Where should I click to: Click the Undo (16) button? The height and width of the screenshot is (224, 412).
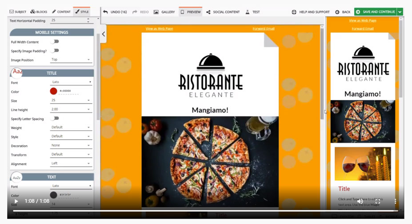pyautogui.click(x=115, y=12)
